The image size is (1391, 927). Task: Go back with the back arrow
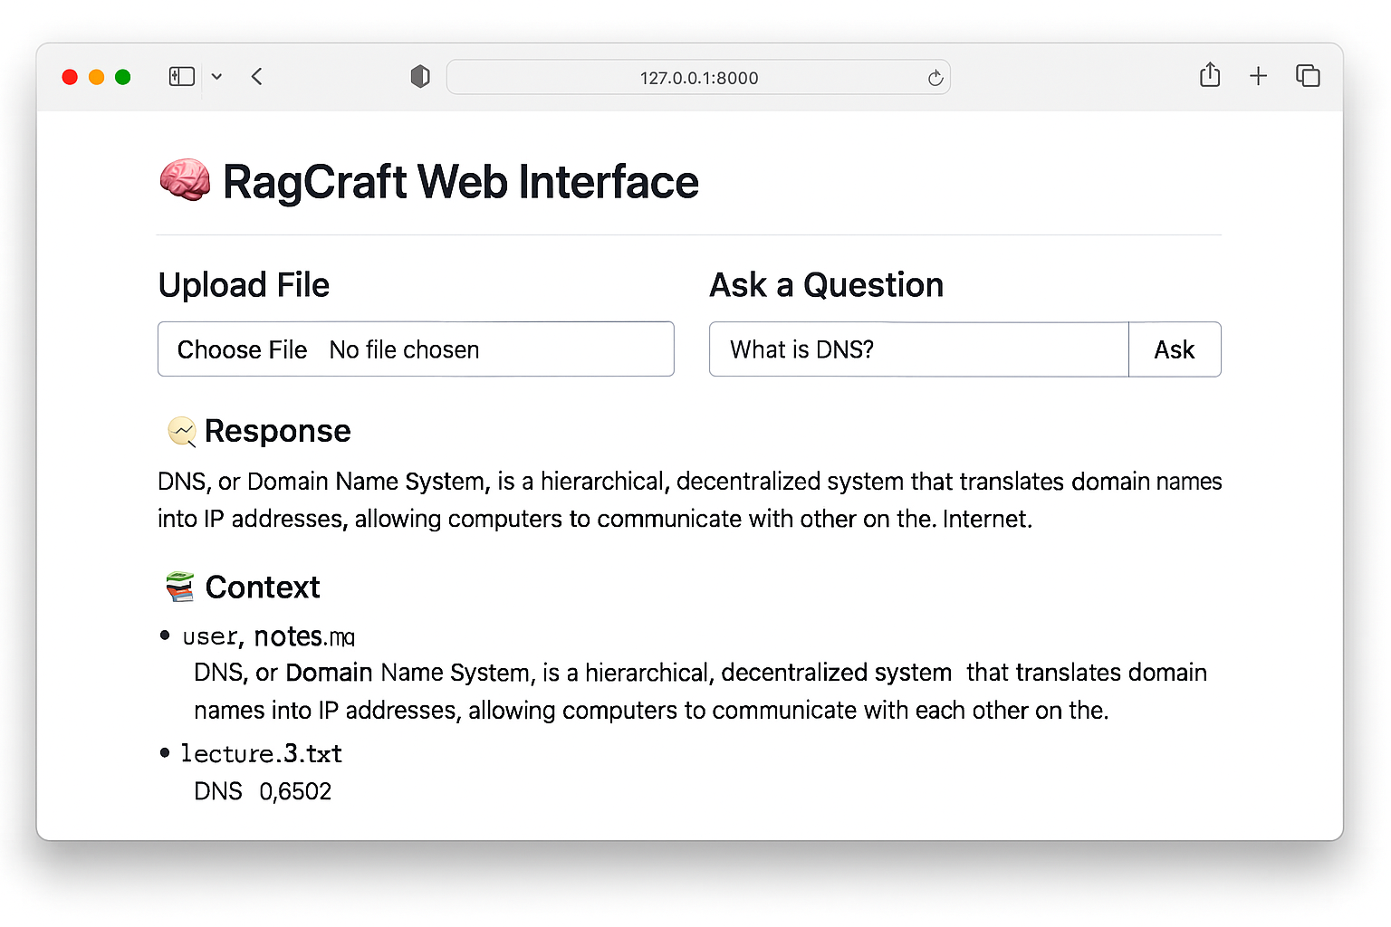point(257,77)
